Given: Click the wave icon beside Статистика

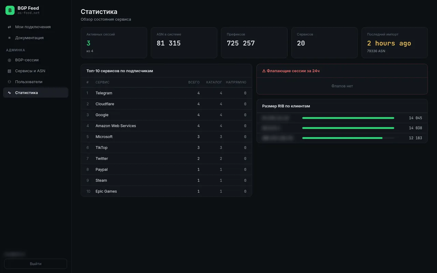Looking at the screenshot, I should tap(9, 93).
